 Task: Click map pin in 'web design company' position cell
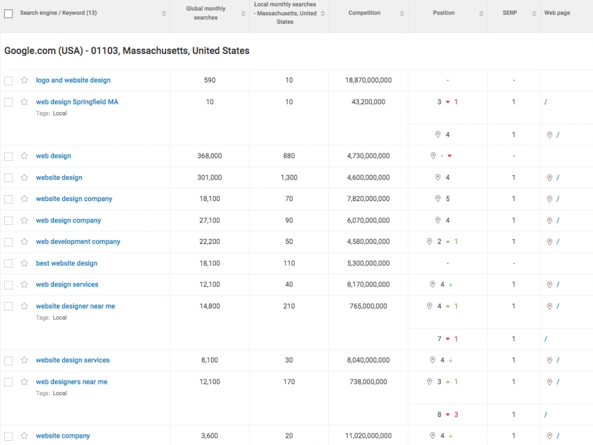coord(438,220)
